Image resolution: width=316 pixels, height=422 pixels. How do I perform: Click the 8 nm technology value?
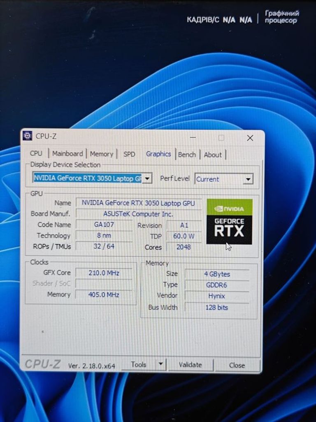104,235
